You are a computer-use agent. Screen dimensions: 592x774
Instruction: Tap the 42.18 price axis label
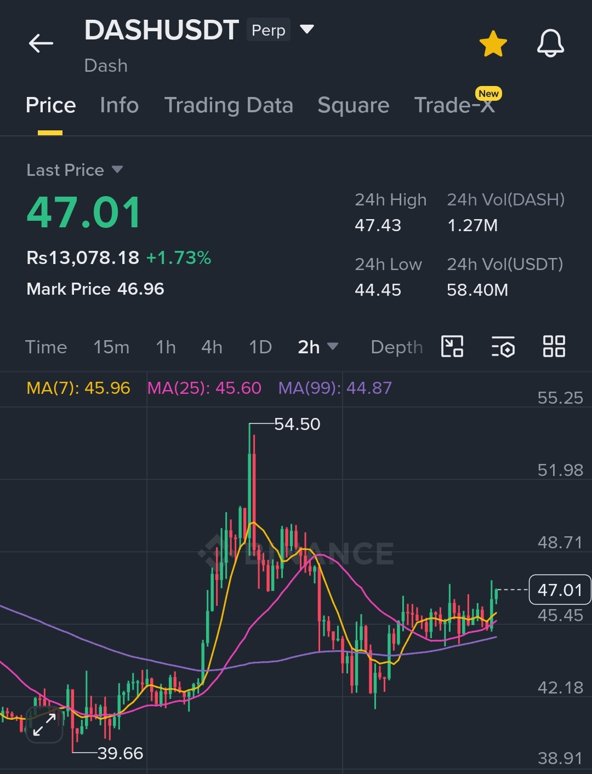coord(560,688)
